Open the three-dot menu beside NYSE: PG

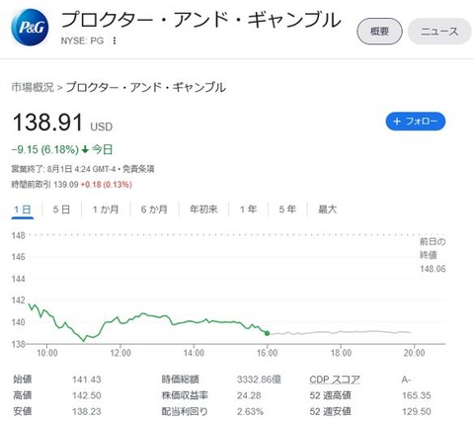115,41
